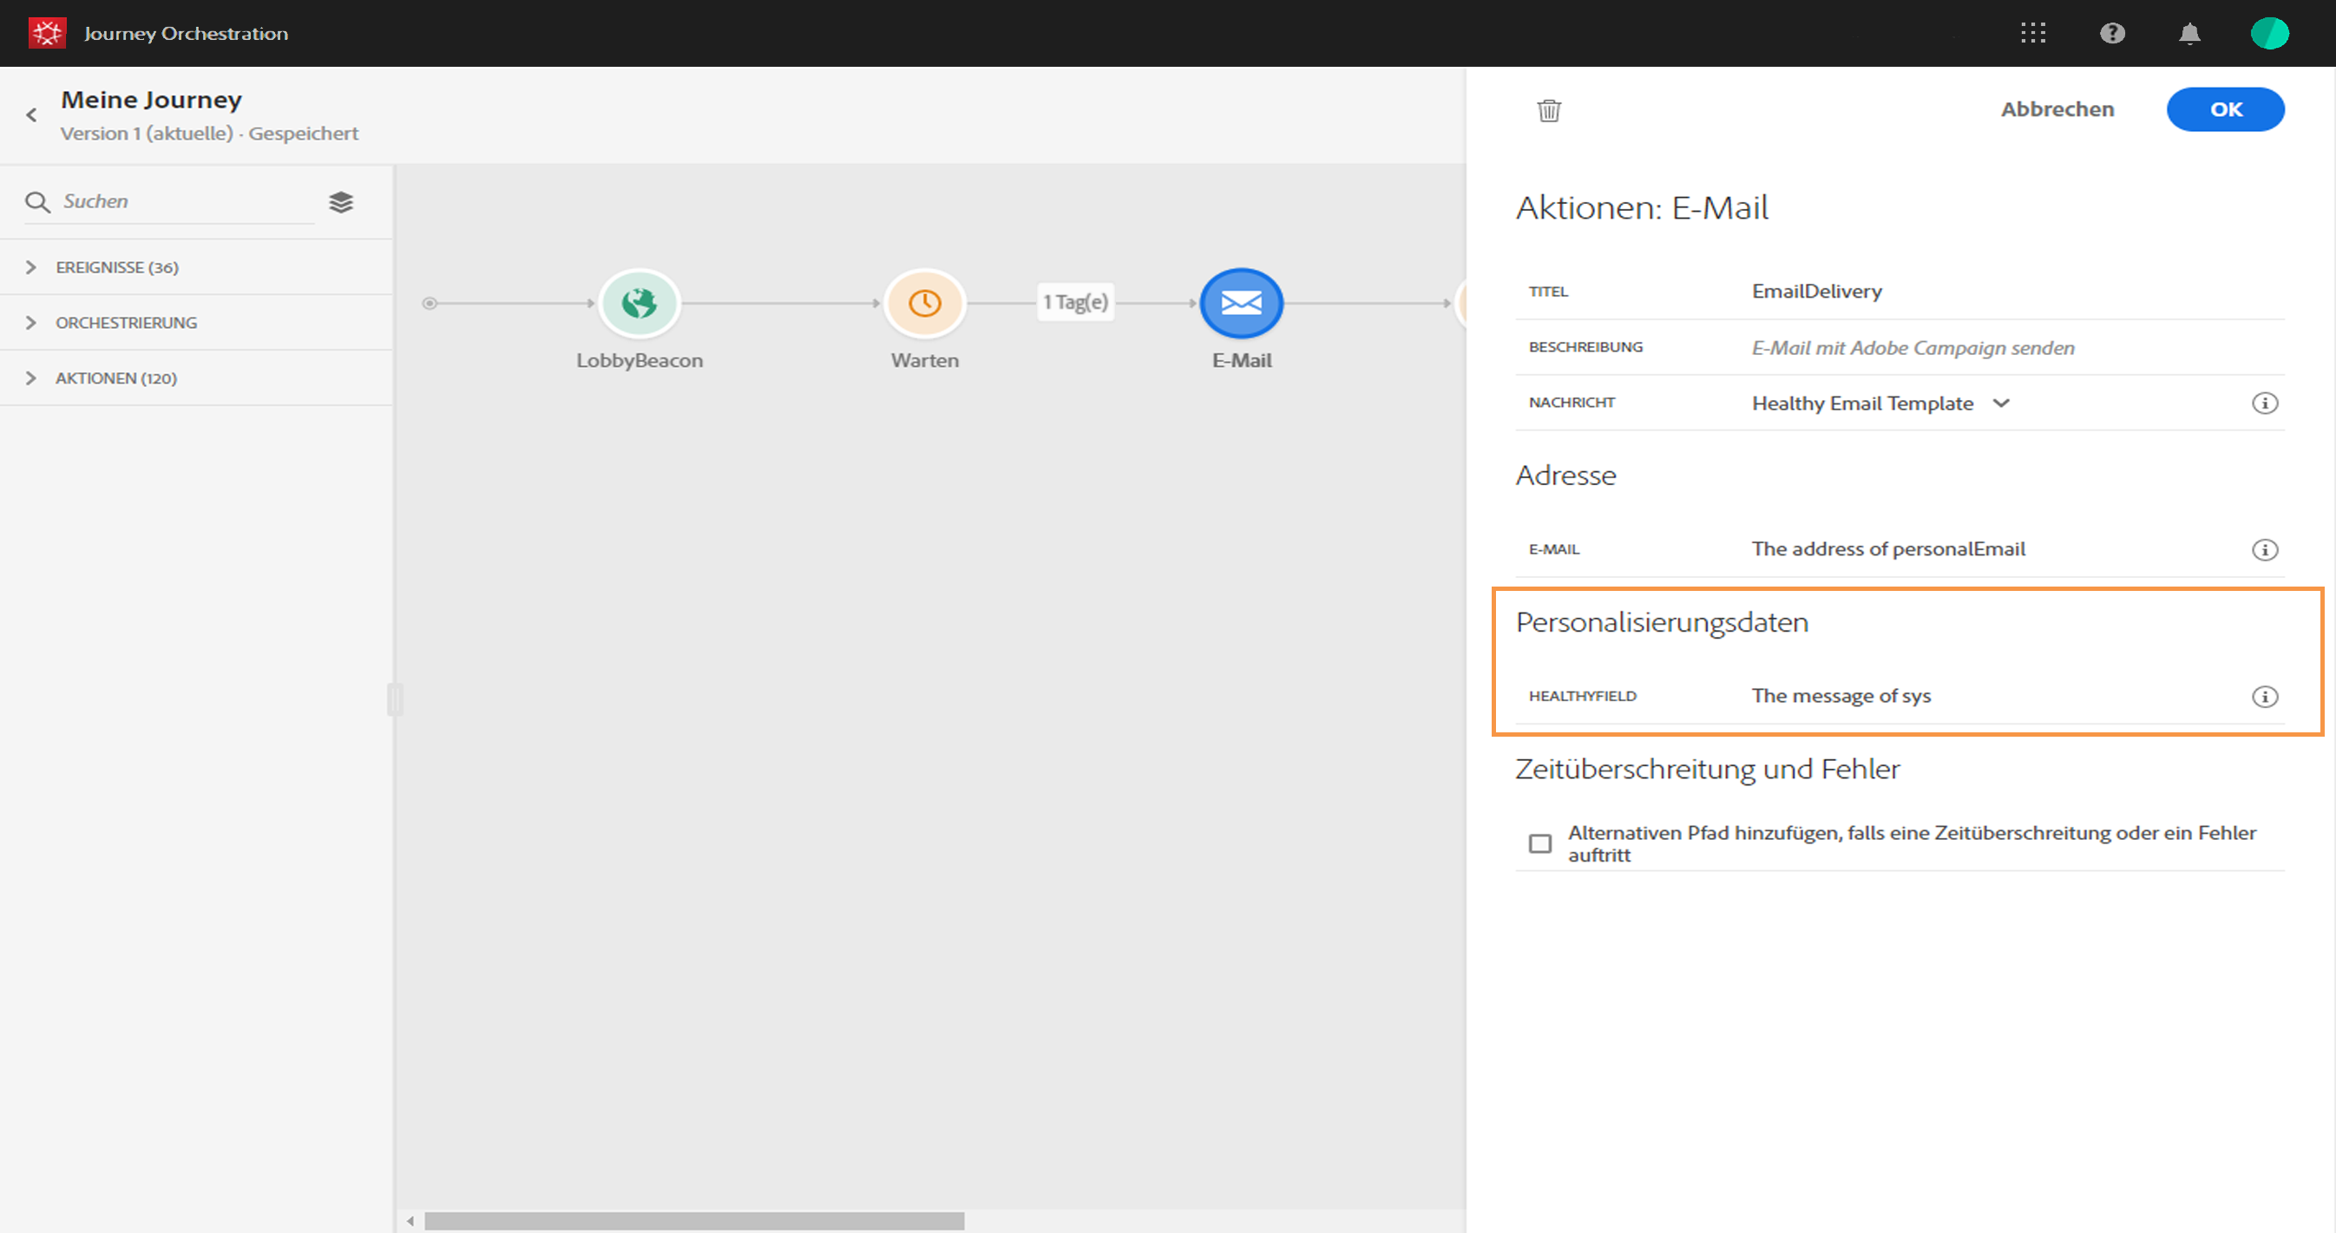Screen dimensions: 2336x1233
Task: Open the app switcher grid icon
Action: click(2032, 34)
